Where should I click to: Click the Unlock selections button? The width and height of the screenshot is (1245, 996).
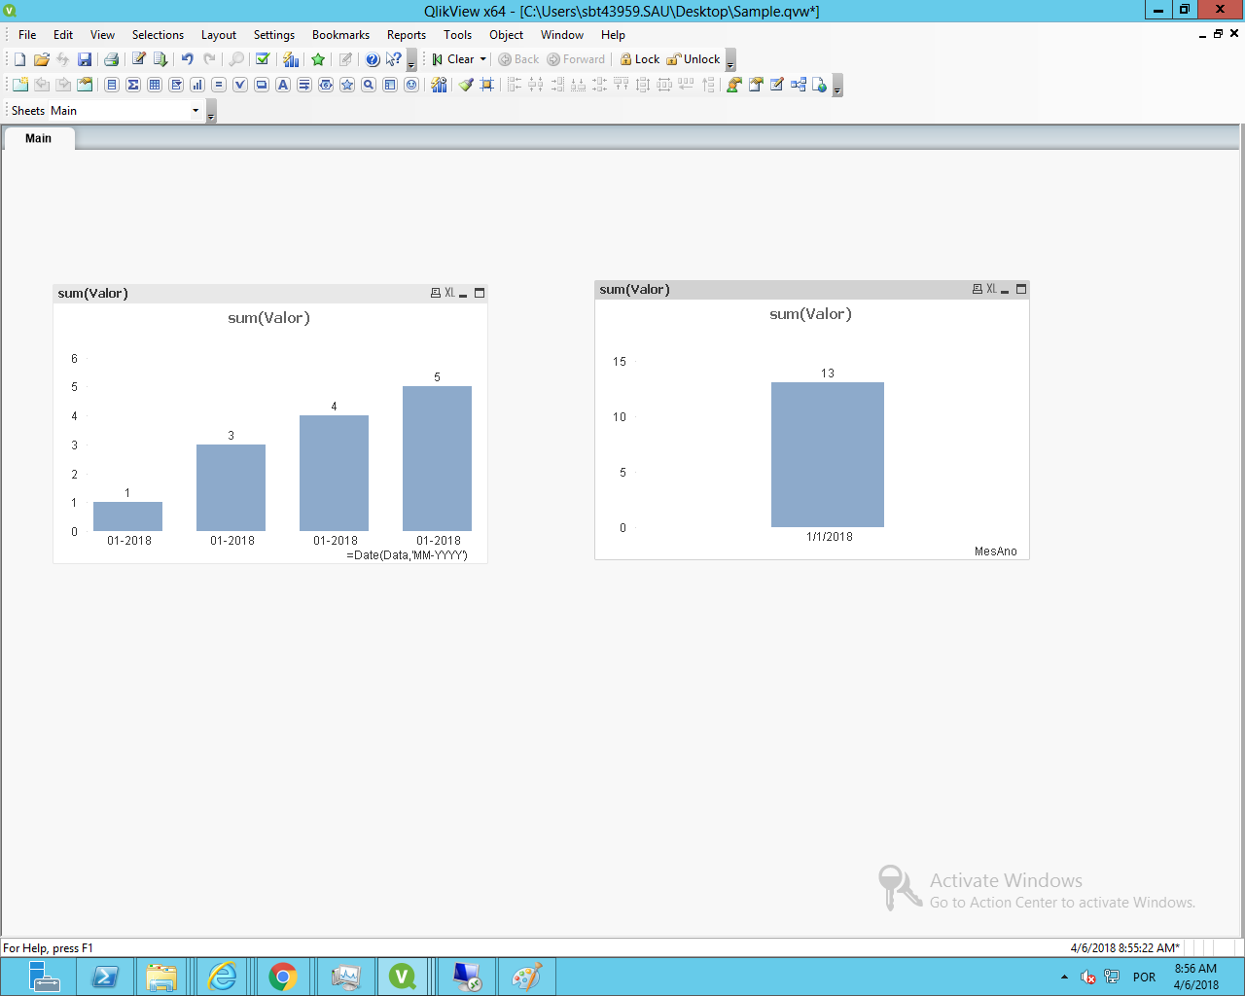point(694,59)
